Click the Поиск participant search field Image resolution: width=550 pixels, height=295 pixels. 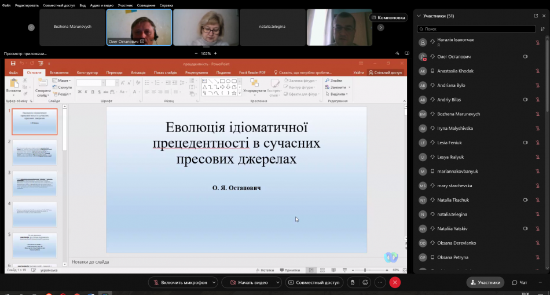coord(478,28)
